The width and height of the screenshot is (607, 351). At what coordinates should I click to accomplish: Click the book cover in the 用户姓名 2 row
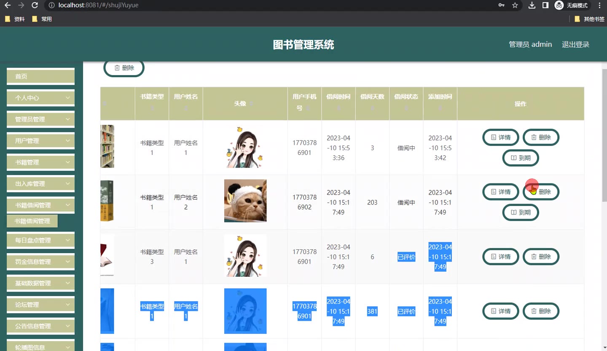point(107,201)
